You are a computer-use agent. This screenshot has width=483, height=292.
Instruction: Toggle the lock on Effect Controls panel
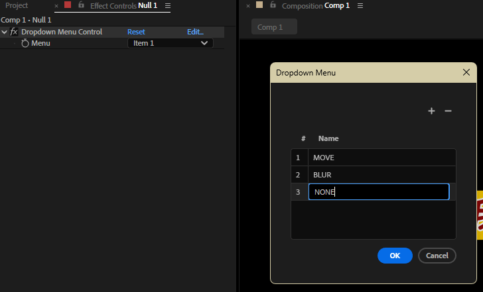81,5
